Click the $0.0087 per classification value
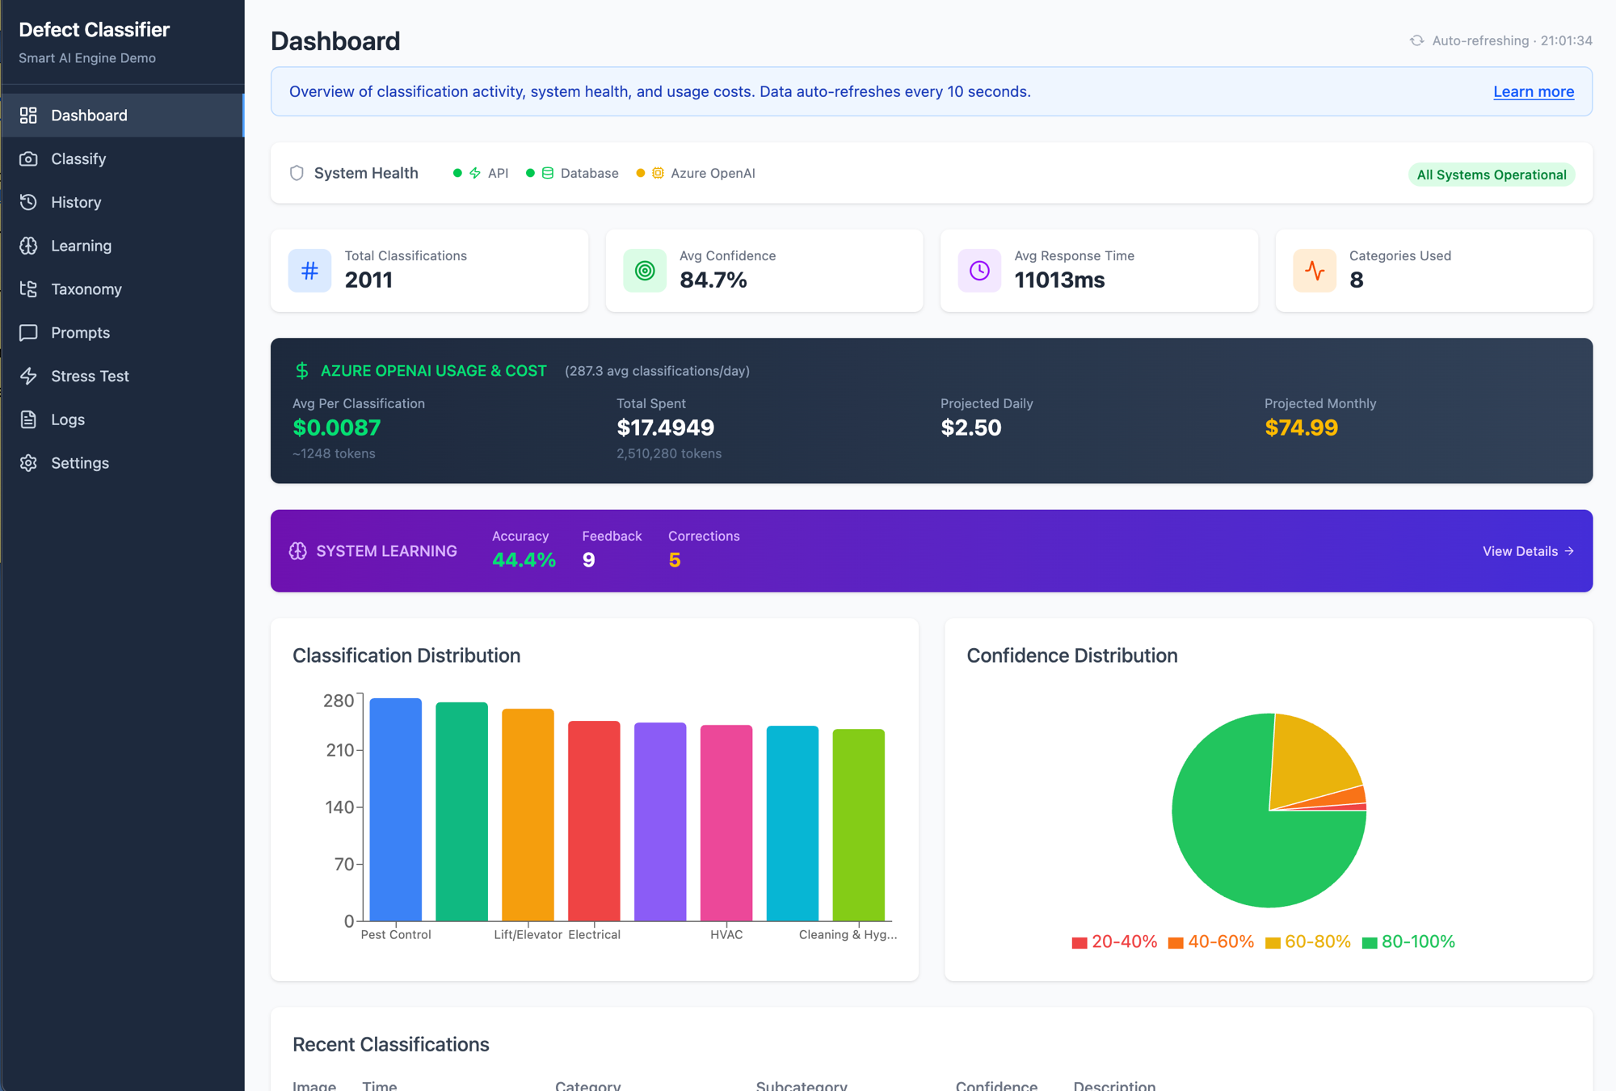 [x=336, y=428]
